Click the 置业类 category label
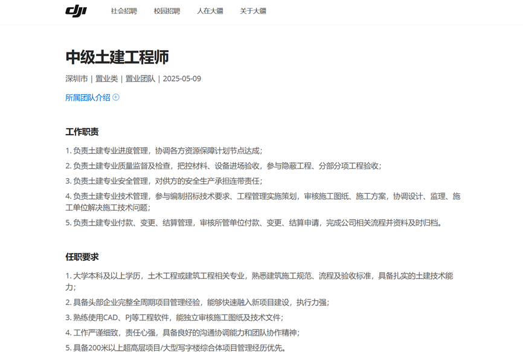 tap(106, 78)
